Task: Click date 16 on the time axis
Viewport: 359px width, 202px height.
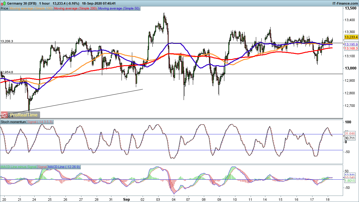Action: click(297, 200)
